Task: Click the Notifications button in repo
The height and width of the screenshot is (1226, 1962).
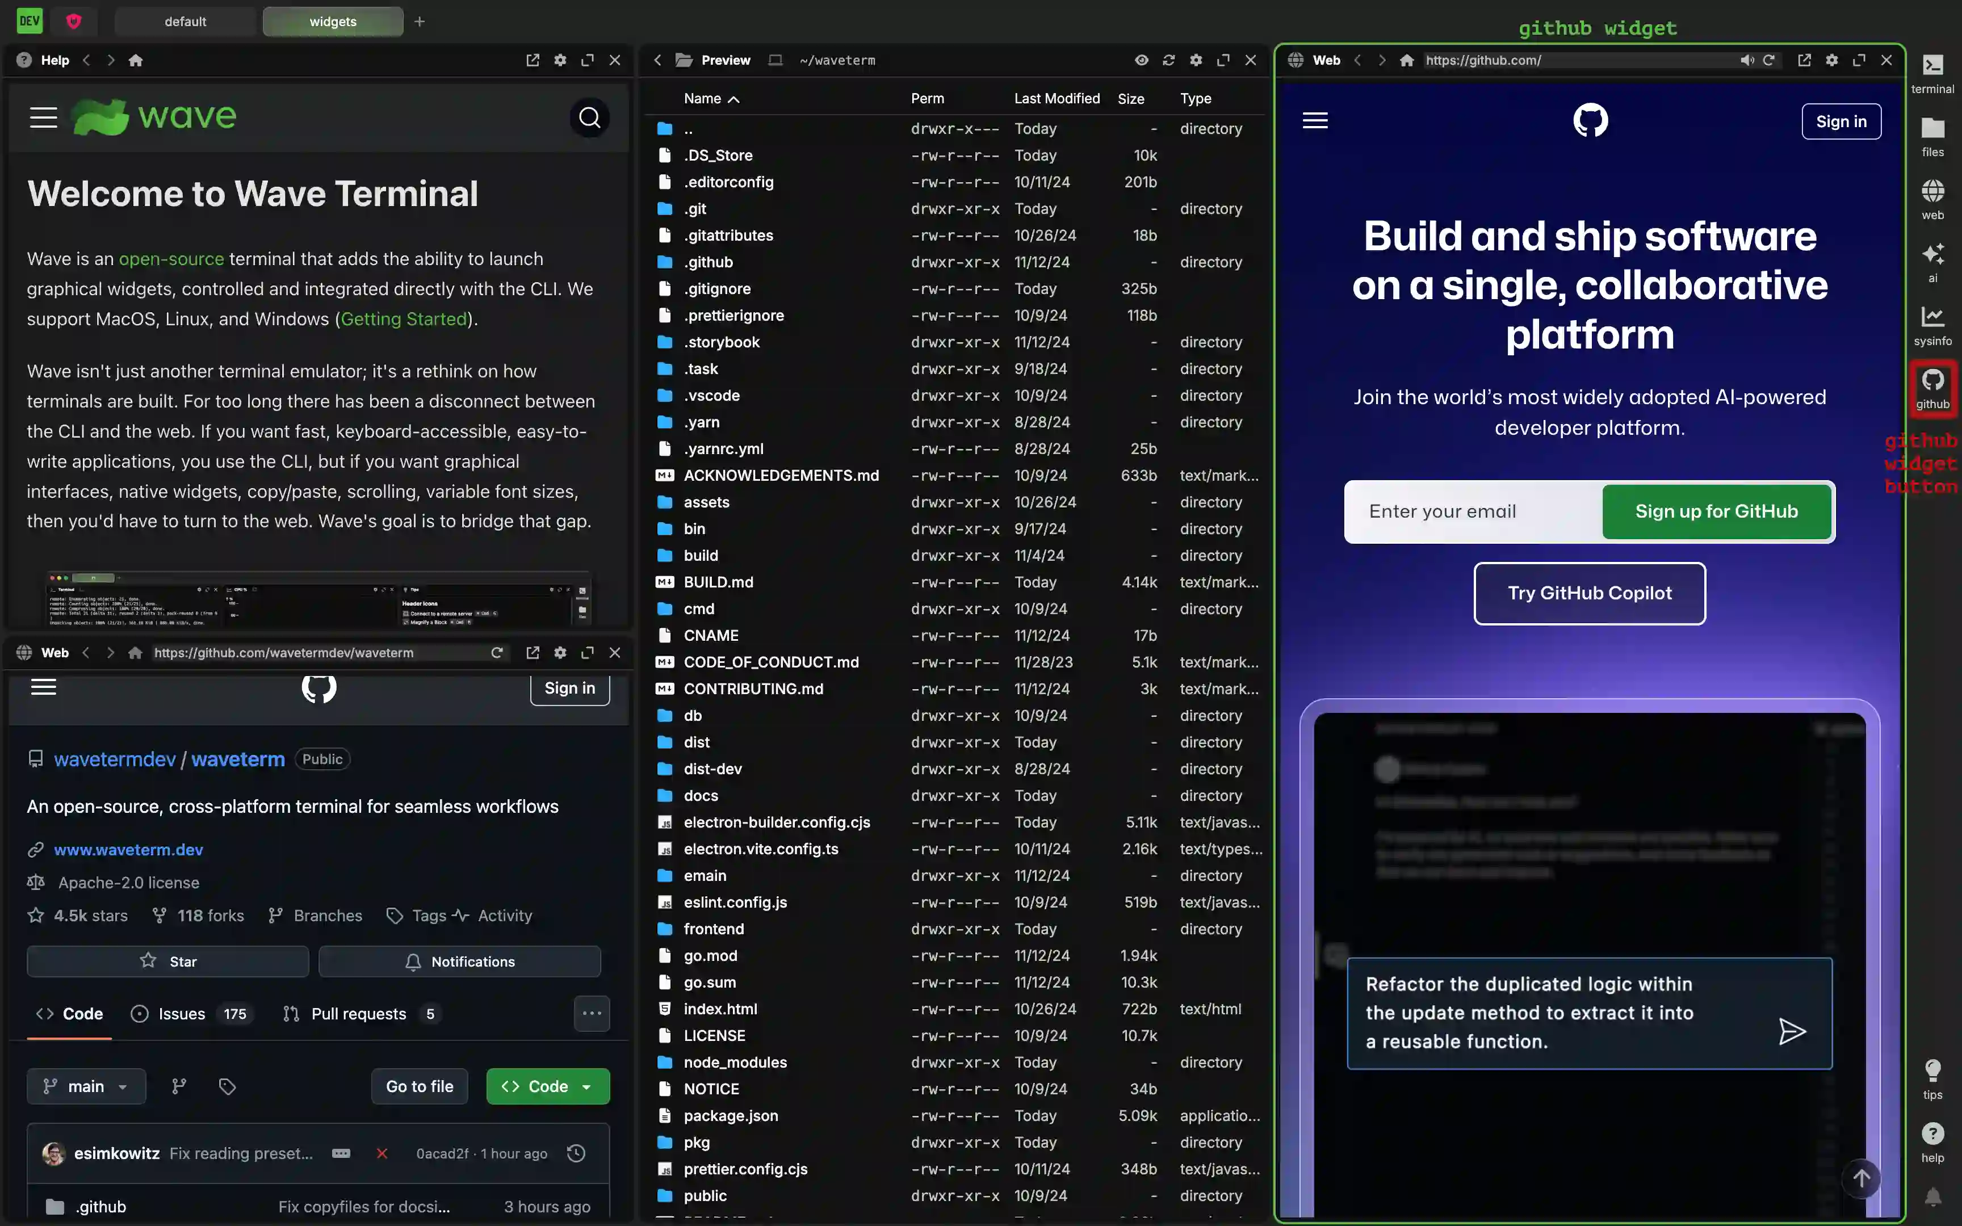Action: [x=460, y=962]
